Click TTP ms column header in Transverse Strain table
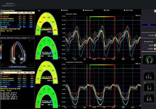This screenshot has width=156, height=109. pos(30,13)
